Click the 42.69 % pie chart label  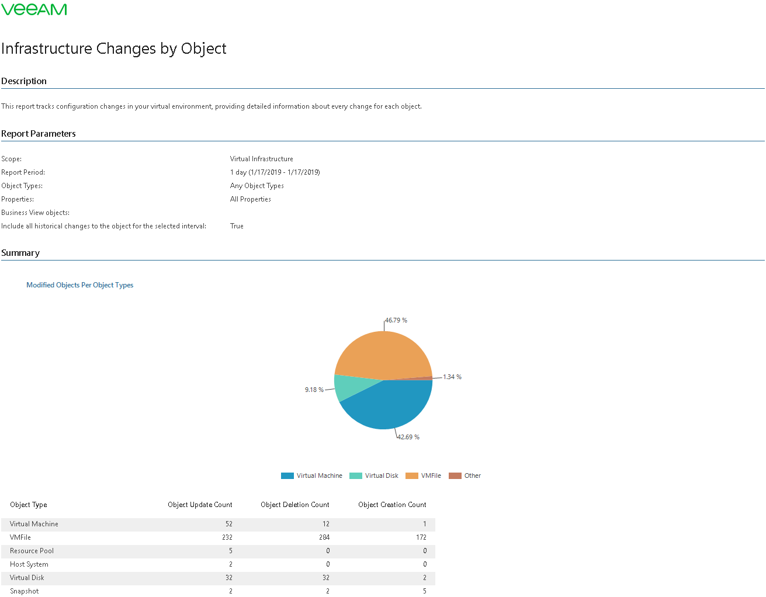tap(408, 437)
